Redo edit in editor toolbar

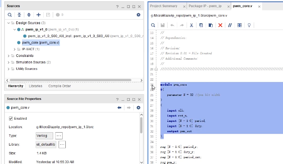(x=182, y=25)
